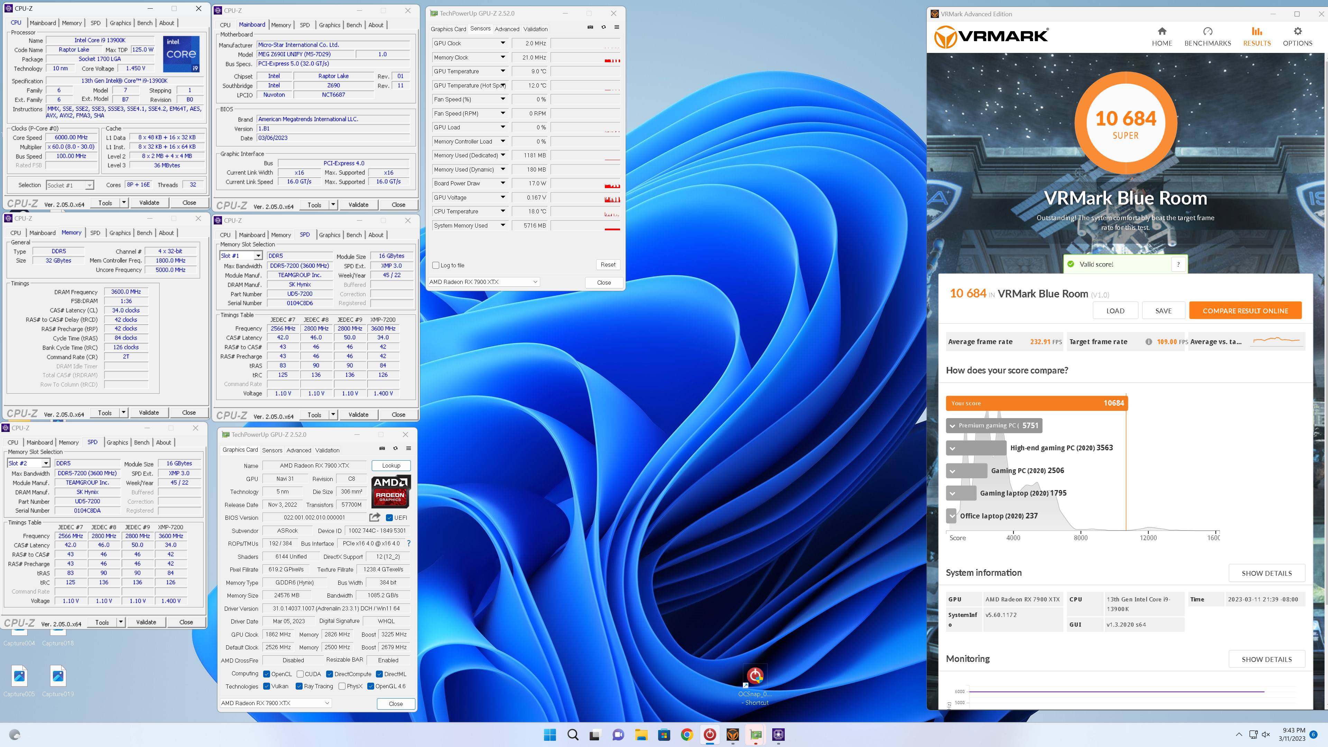Click SAVE result button
Viewport: 1328px width, 747px height.
point(1163,311)
